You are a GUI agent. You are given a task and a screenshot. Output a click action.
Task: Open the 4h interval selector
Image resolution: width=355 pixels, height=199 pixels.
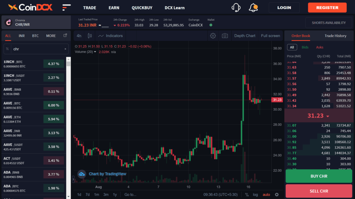click(x=79, y=36)
